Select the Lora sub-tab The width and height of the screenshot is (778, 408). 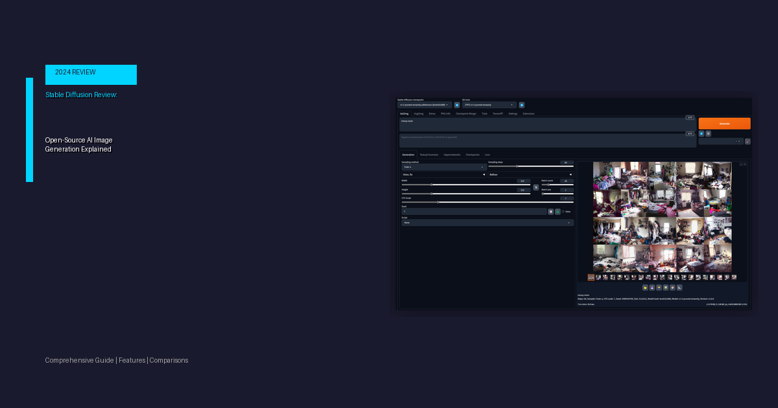[487, 155]
